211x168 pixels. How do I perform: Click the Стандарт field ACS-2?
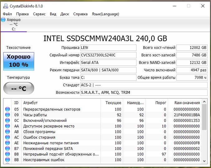pos(144,85)
